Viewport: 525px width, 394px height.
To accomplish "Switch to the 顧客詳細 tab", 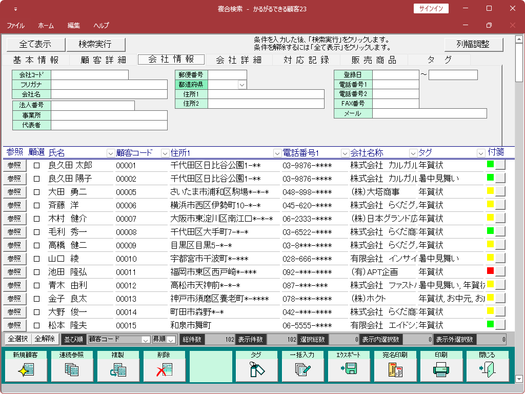I will coord(104,60).
